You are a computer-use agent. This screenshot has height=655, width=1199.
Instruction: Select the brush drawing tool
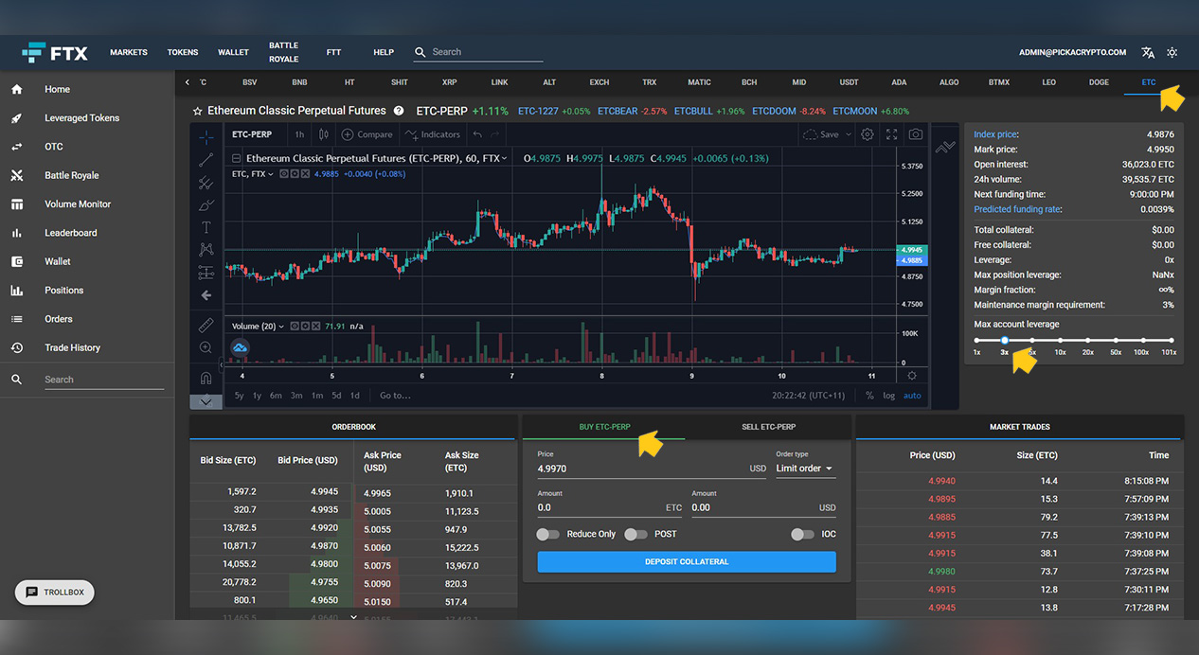tap(206, 204)
